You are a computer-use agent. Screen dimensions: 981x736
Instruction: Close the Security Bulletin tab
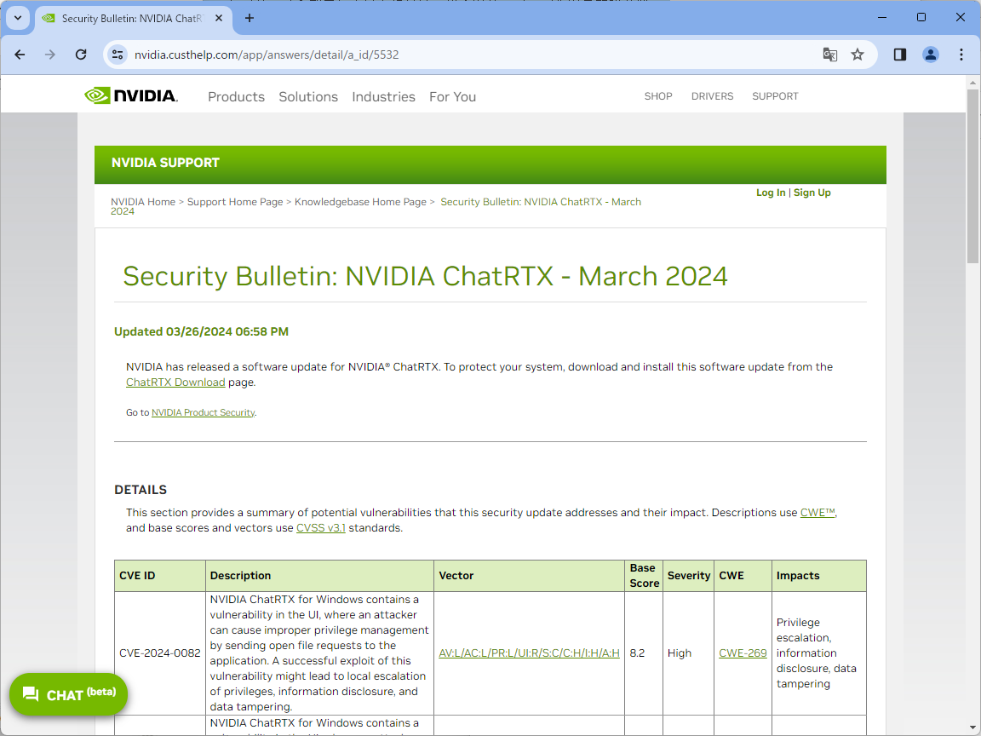219,18
